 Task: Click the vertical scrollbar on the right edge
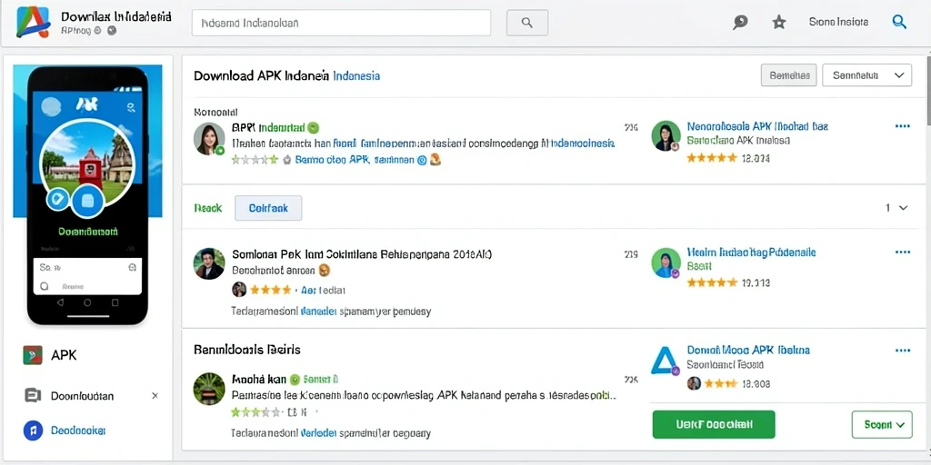click(x=927, y=92)
